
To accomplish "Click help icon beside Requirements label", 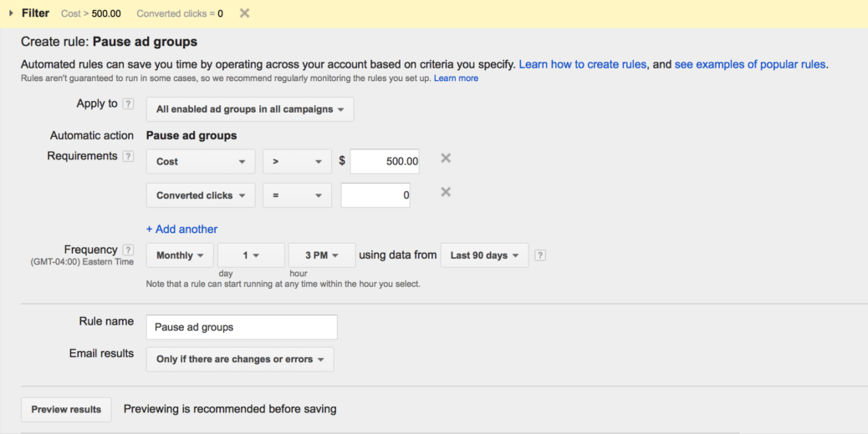I will coord(128,156).
